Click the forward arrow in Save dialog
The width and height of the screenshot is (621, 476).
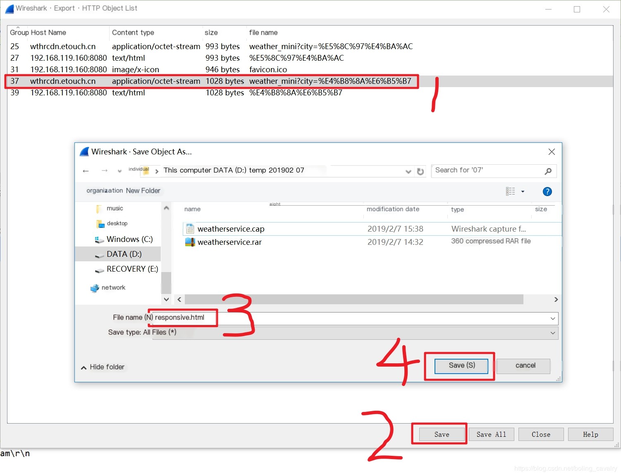[105, 171]
